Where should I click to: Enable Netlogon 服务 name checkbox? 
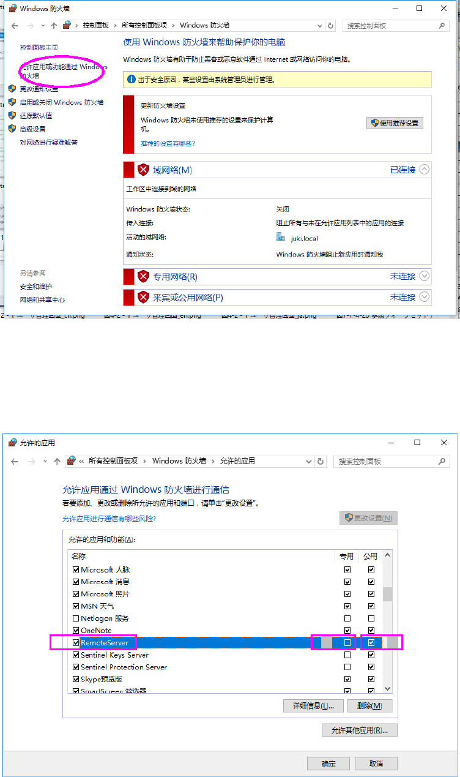point(76,618)
